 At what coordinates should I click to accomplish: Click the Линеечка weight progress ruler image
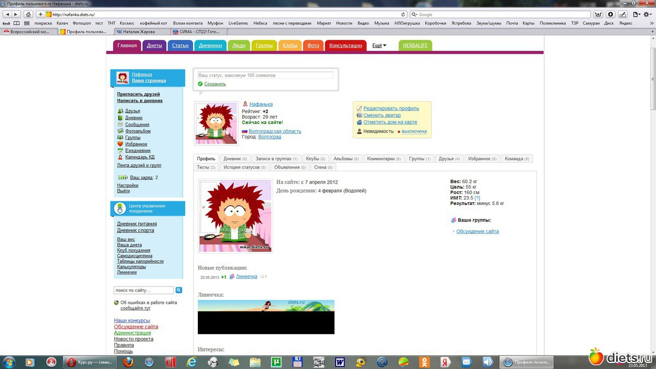coord(266,317)
